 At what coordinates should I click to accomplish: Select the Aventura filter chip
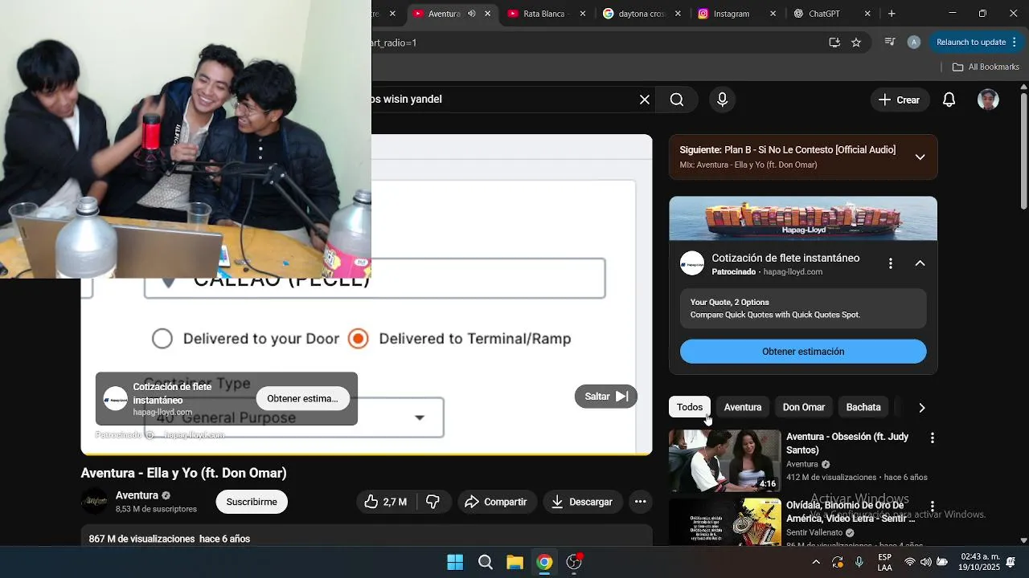[x=743, y=407]
